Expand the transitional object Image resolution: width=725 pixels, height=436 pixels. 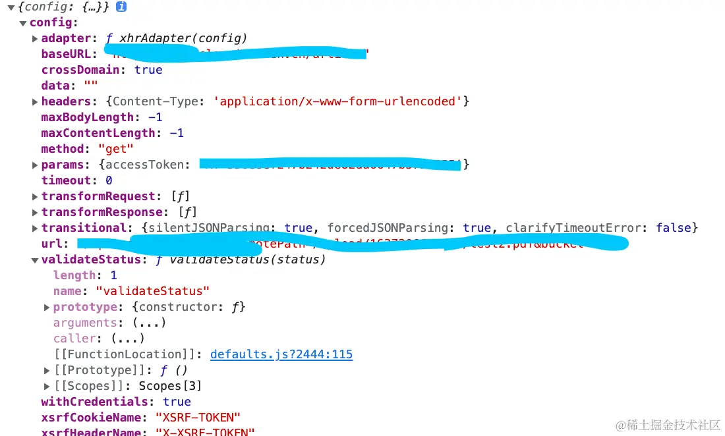pyautogui.click(x=34, y=227)
